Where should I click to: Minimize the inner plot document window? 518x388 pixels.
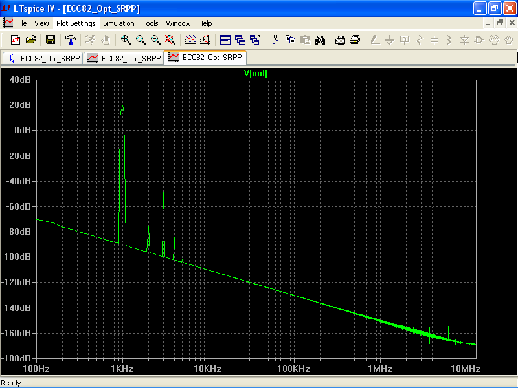coord(488,23)
